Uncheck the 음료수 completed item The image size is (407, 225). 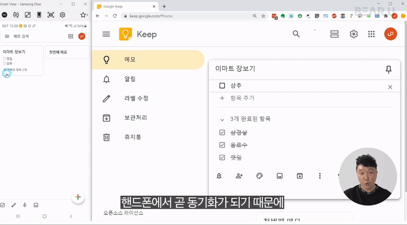222,145
